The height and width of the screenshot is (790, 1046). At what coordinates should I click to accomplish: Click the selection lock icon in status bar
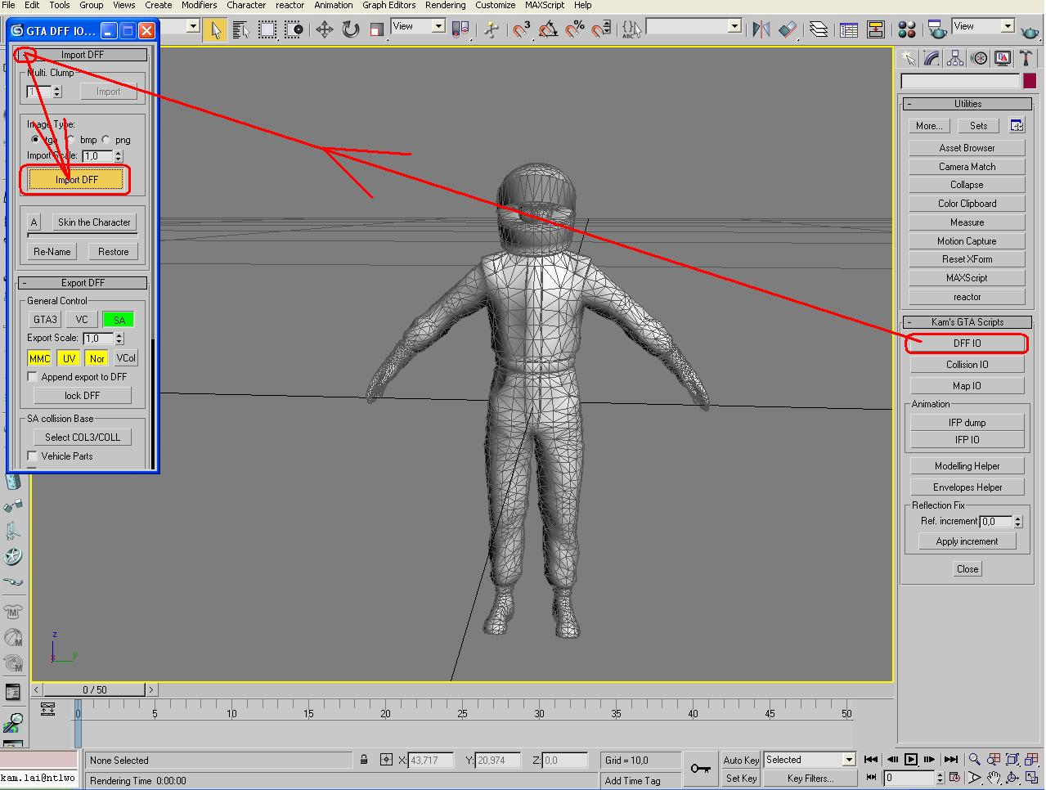(364, 760)
